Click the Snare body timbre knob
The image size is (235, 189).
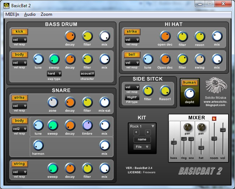[x=87, y=125]
